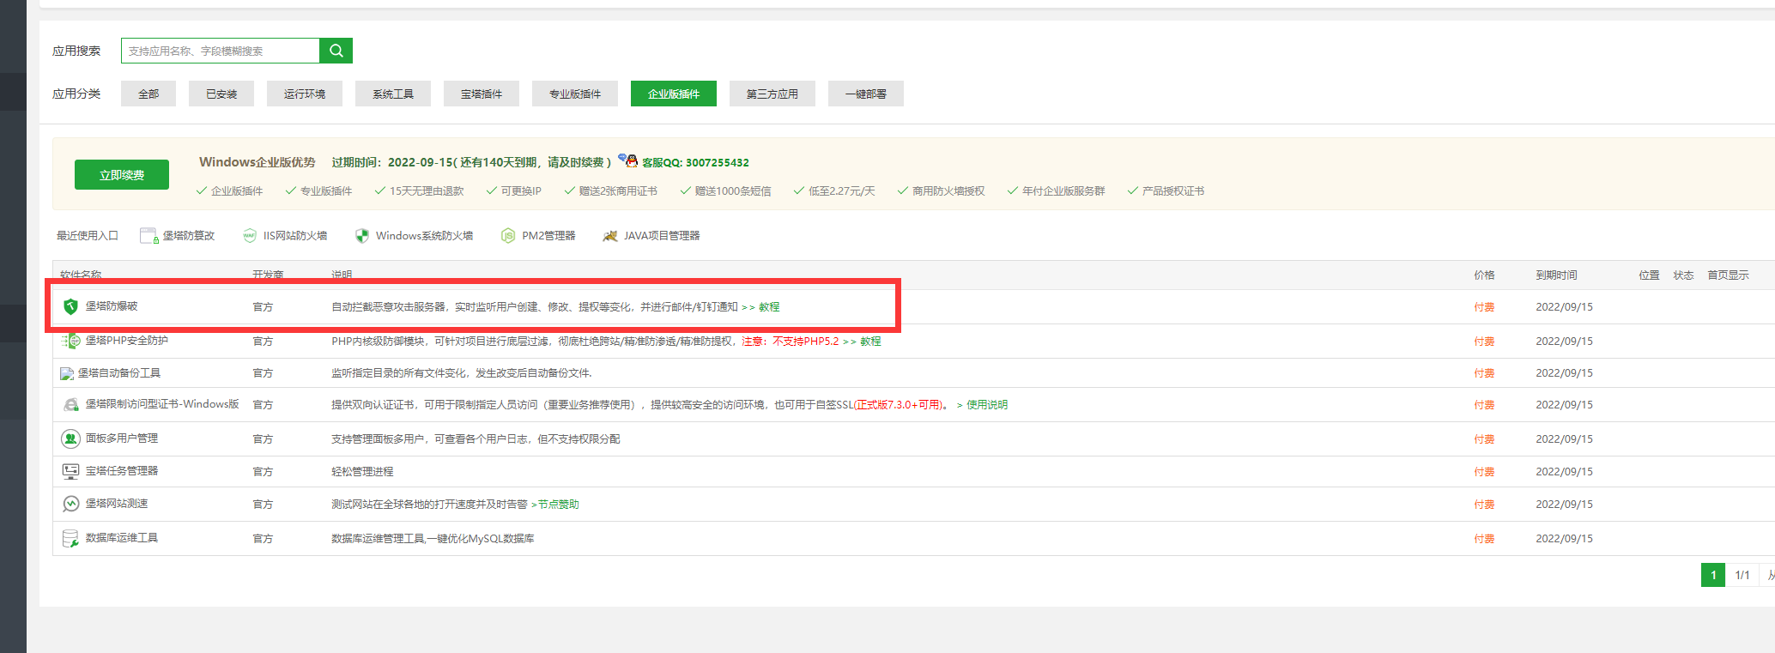Image resolution: width=1775 pixels, height=653 pixels.
Task: Click 付费 price for 堡塔防爆破
Action: pos(1484,306)
